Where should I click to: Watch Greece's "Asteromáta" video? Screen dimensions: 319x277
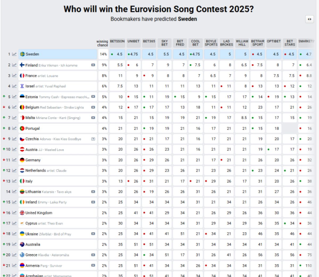point(93,255)
